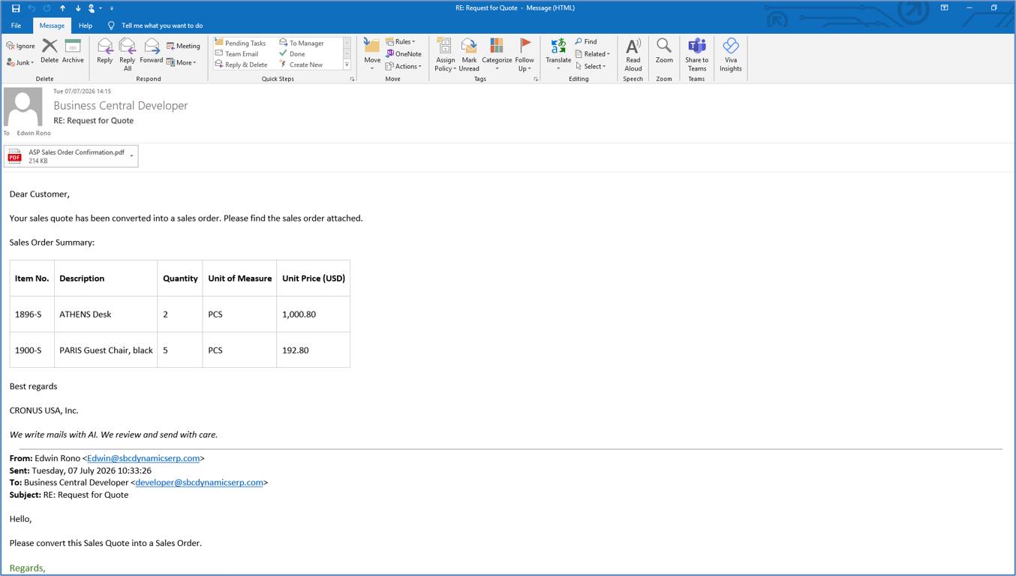Image resolution: width=1016 pixels, height=576 pixels.
Task: Open the Actions dropdown
Action: (404, 66)
